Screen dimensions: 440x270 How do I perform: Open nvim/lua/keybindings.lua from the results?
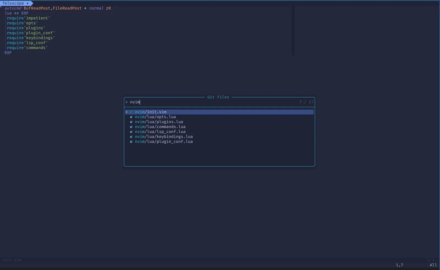pos(164,137)
